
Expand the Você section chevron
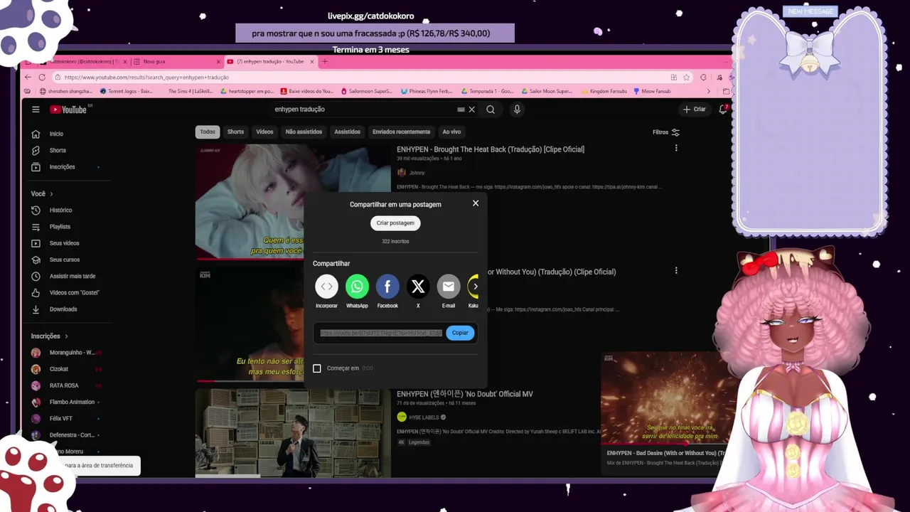(x=51, y=194)
